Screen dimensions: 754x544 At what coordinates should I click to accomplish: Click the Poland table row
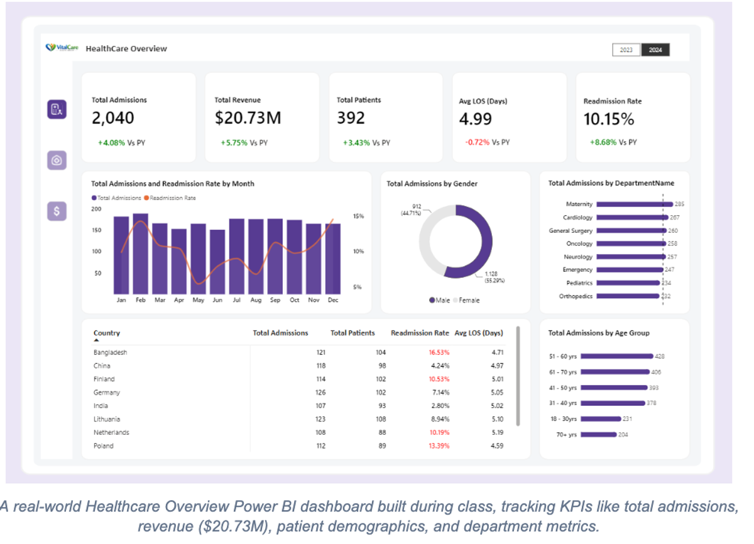tap(298, 446)
